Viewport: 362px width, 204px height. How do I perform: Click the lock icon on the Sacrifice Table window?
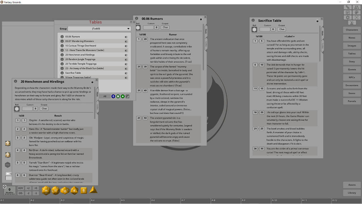tap(317, 21)
